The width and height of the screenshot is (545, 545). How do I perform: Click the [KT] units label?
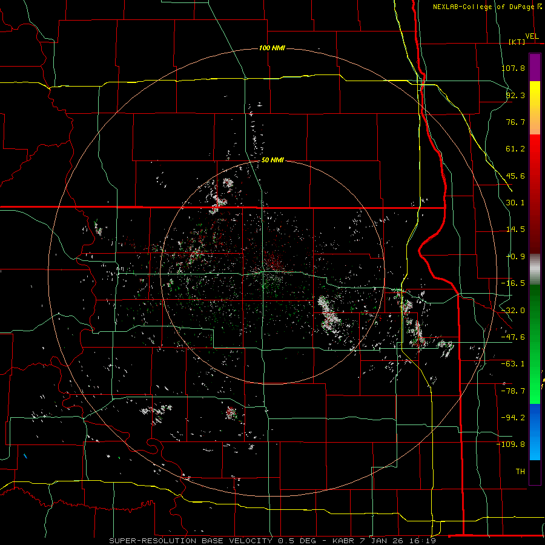click(x=517, y=42)
